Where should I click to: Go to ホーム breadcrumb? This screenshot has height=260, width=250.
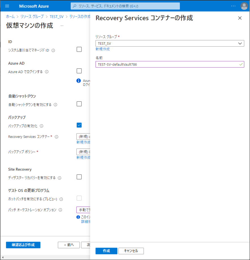(x=10, y=17)
